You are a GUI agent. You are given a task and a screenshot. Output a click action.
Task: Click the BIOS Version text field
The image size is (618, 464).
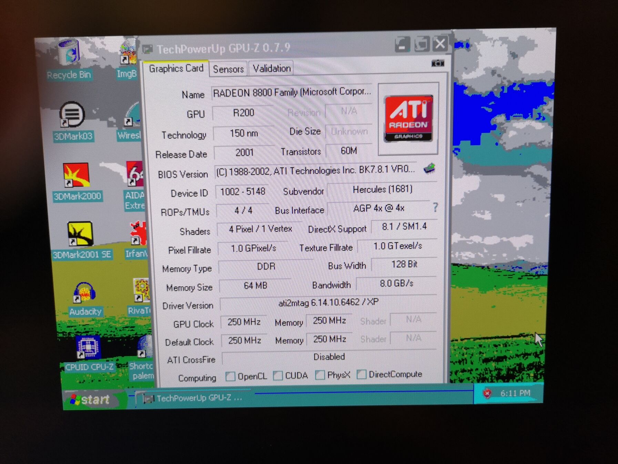pyautogui.click(x=315, y=170)
